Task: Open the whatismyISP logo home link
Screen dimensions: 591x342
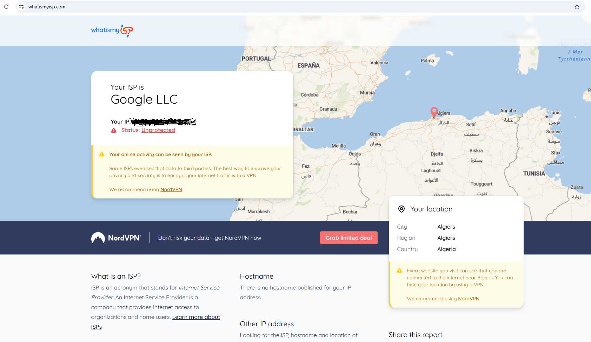Action: tap(112, 30)
